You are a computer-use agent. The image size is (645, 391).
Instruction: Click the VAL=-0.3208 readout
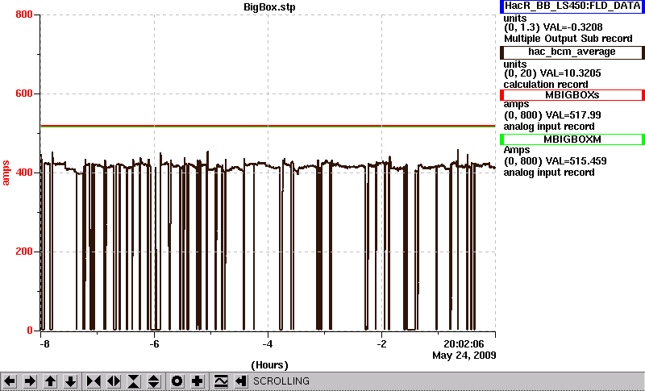(573, 27)
